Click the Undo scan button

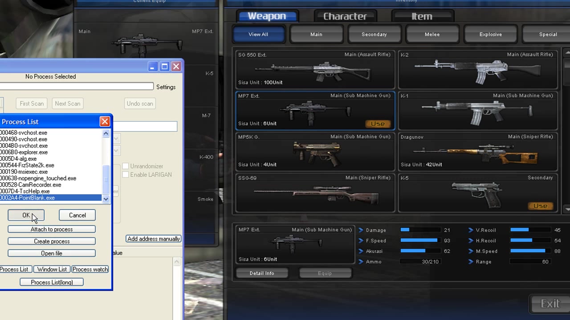pyautogui.click(x=140, y=104)
